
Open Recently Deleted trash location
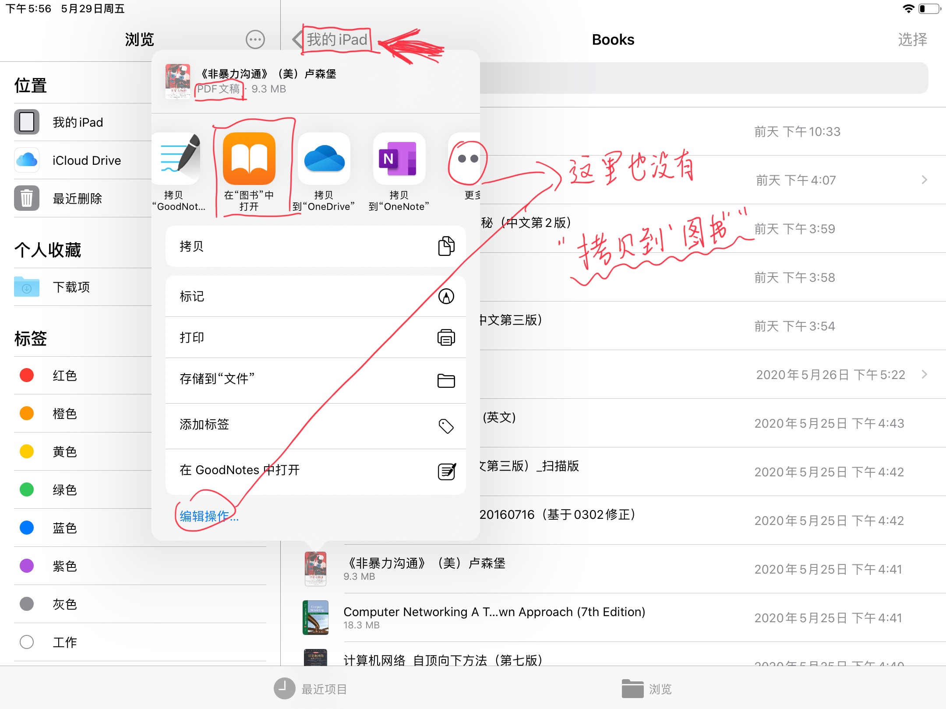(77, 199)
